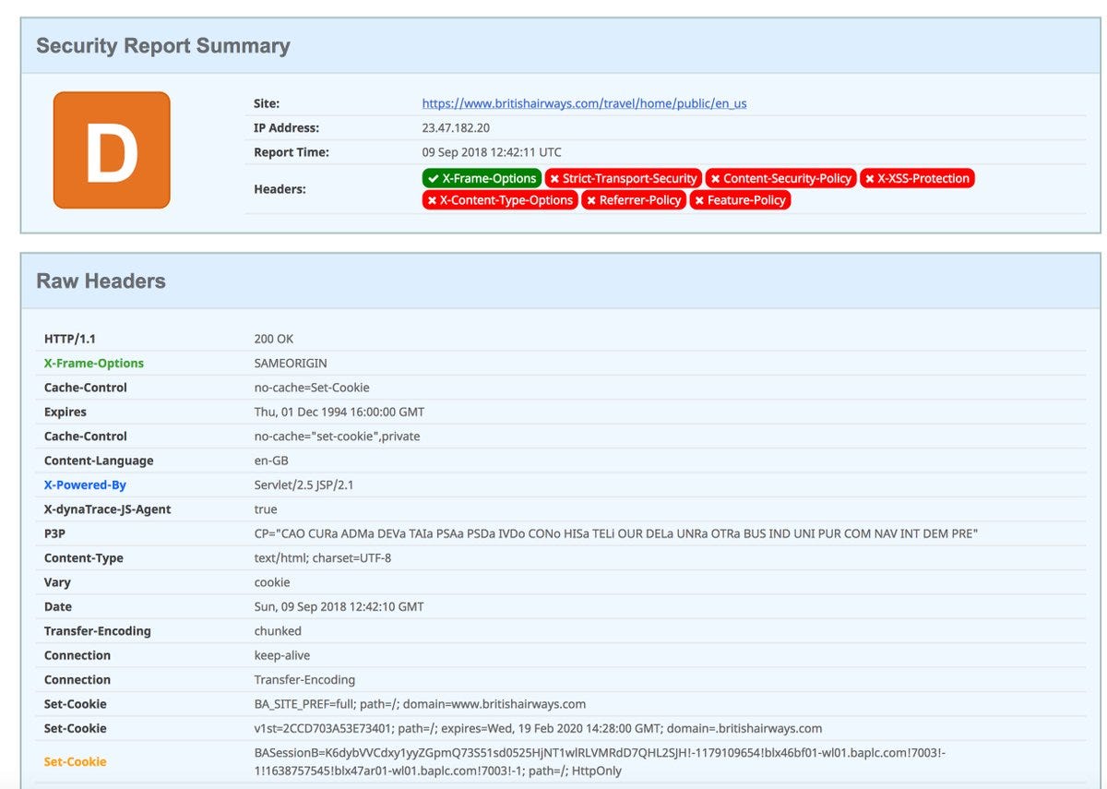Image resolution: width=1107 pixels, height=789 pixels.
Task: Select the 'Servlet/2.5 JSP/2.1' value
Action: coord(305,485)
